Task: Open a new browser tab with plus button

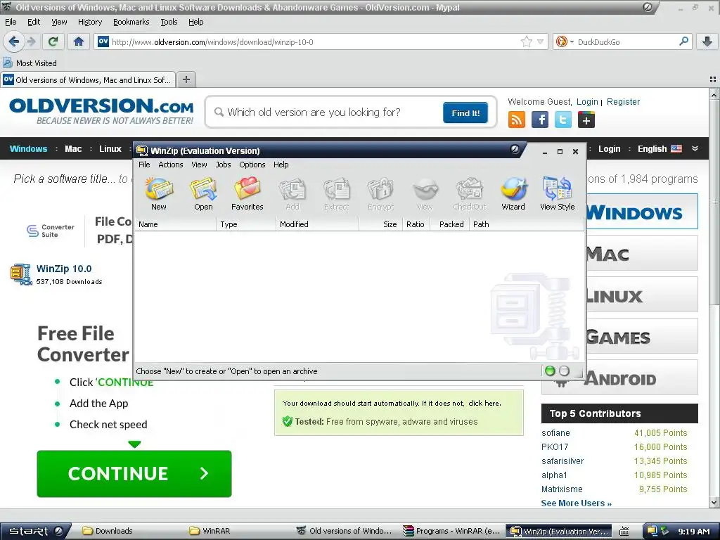Action: coord(186,79)
